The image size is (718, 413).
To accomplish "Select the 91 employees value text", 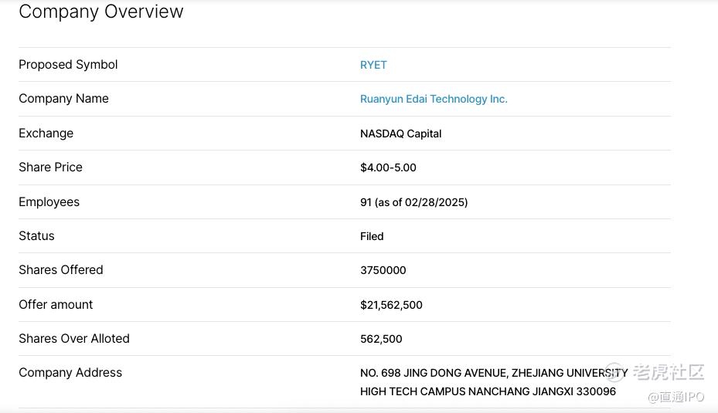I will [x=413, y=202].
